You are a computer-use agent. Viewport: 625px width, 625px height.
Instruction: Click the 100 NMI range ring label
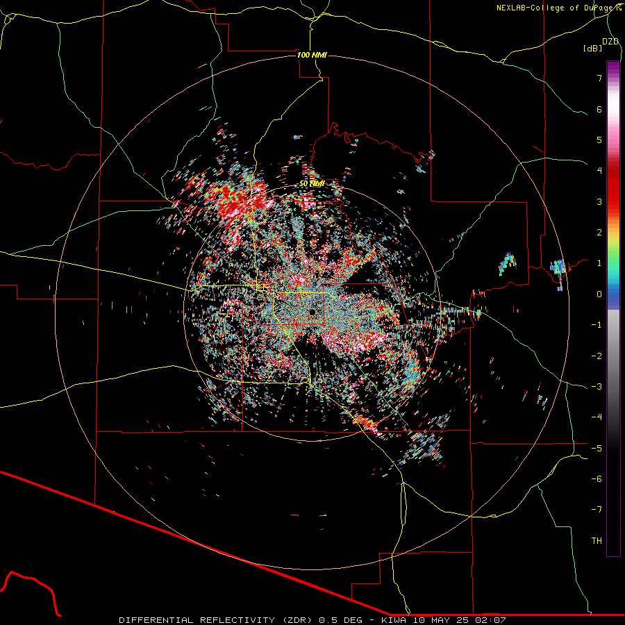click(x=312, y=55)
